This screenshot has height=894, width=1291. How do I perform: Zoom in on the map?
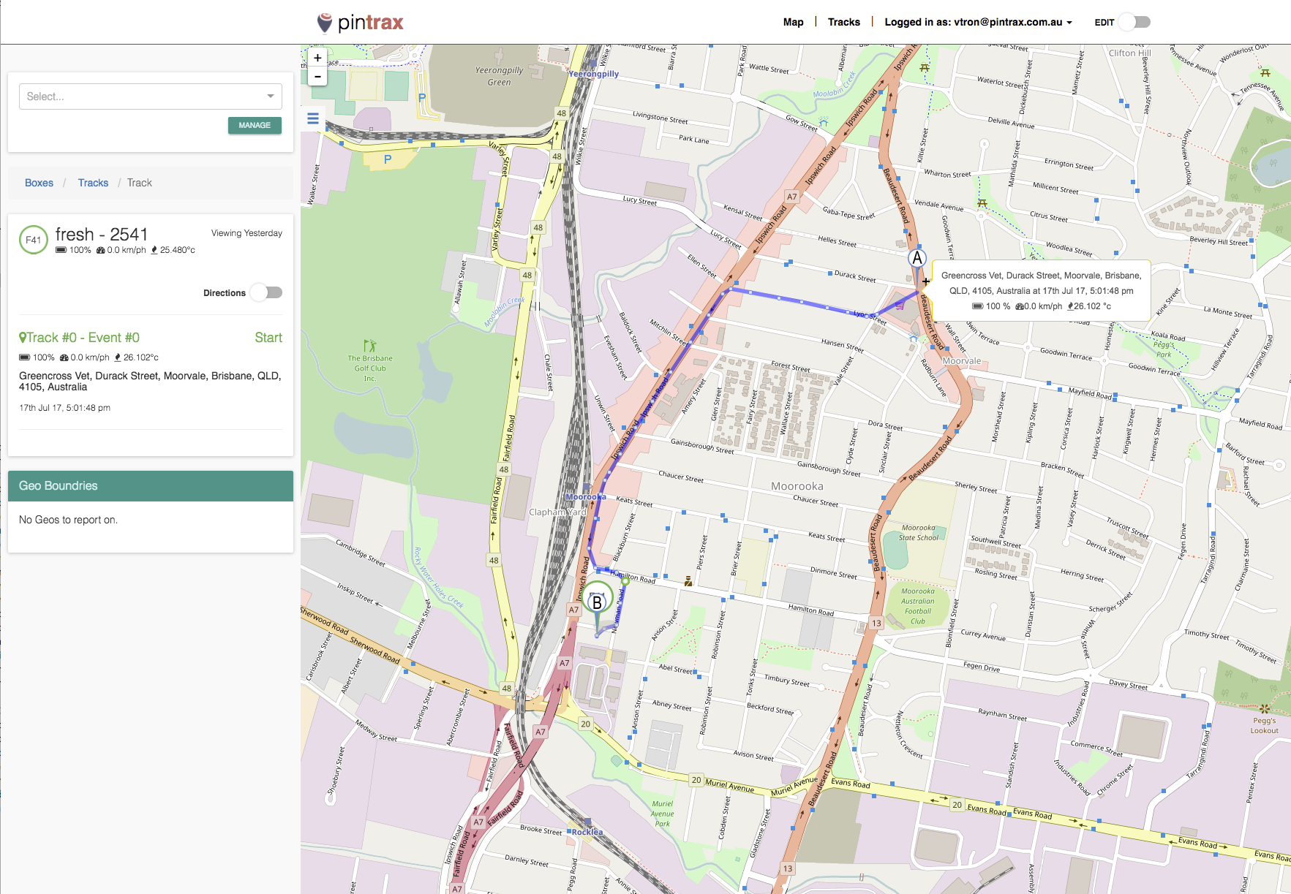click(317, 58)
